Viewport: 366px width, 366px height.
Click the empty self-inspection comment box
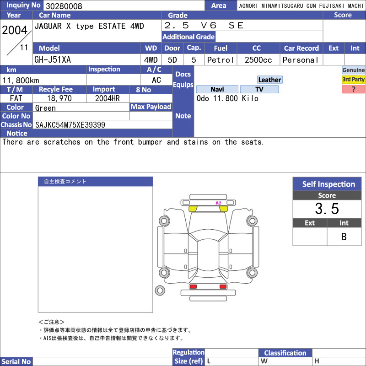click(95, 249)
